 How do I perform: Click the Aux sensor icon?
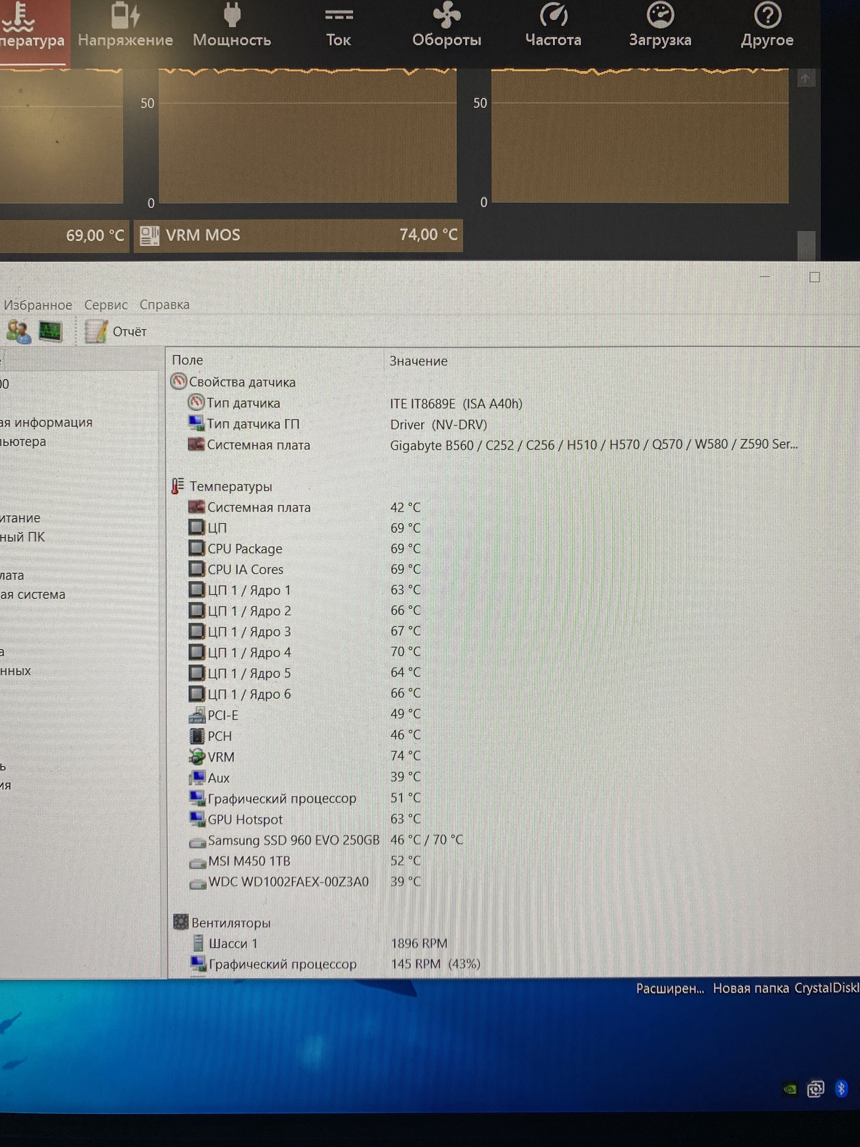tap(198, 777)
